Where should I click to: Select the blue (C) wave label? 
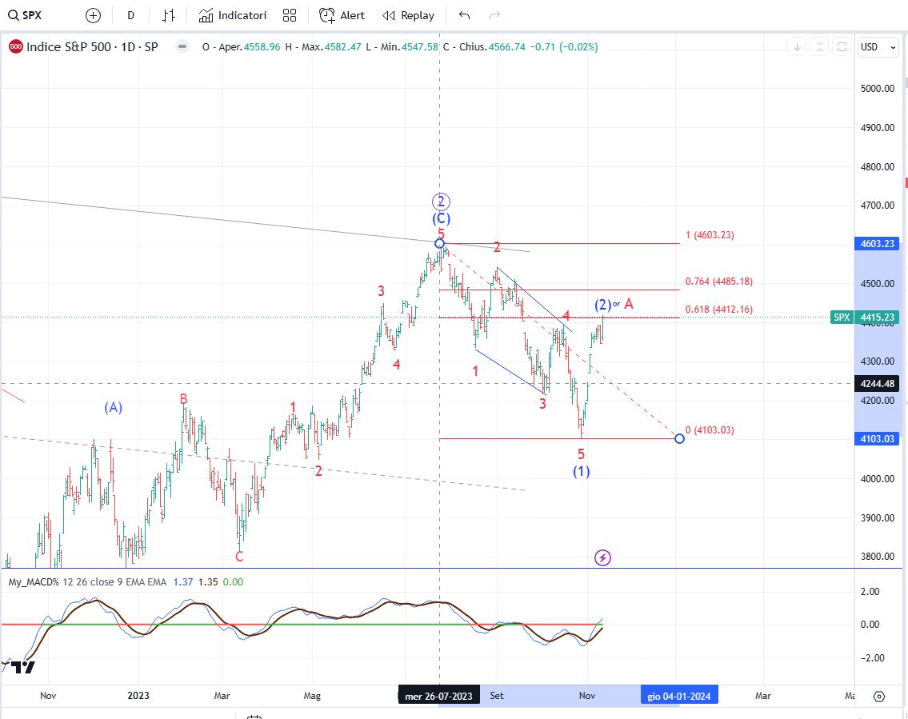(442, 219)
